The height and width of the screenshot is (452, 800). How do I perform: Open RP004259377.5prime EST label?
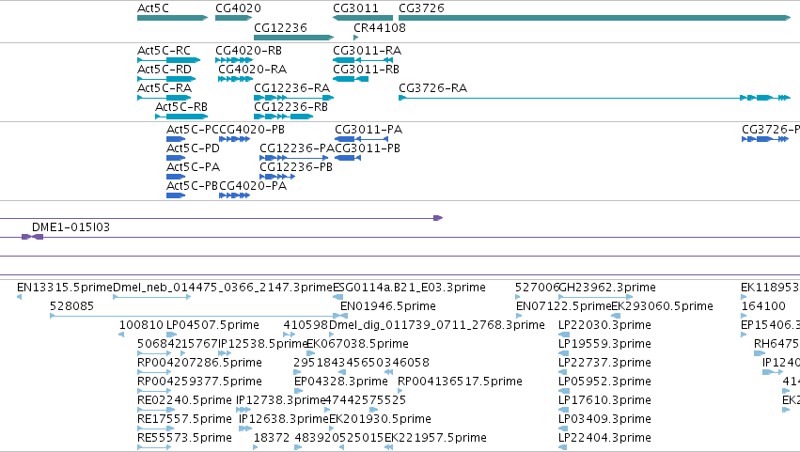(199, 382)
